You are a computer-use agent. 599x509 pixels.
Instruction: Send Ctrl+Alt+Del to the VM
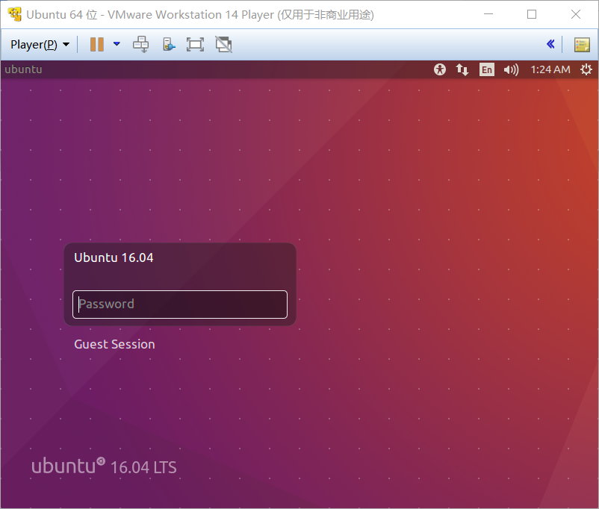(x=141, y=45)
